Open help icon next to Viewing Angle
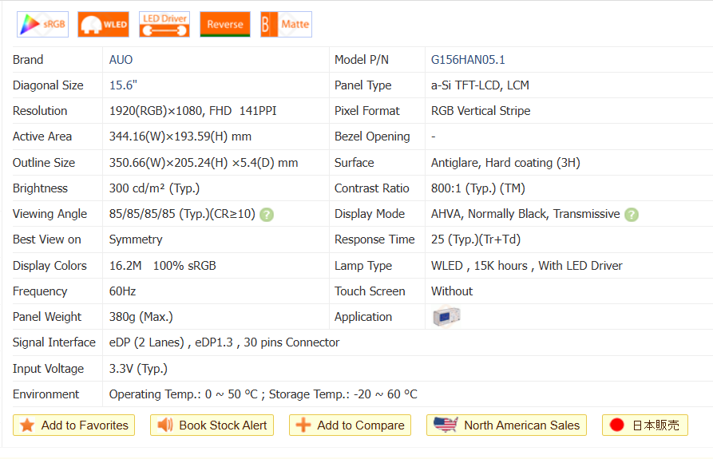The width and height of the screenshot is (713, 459). pyautogui.click(x=267, y=214)
